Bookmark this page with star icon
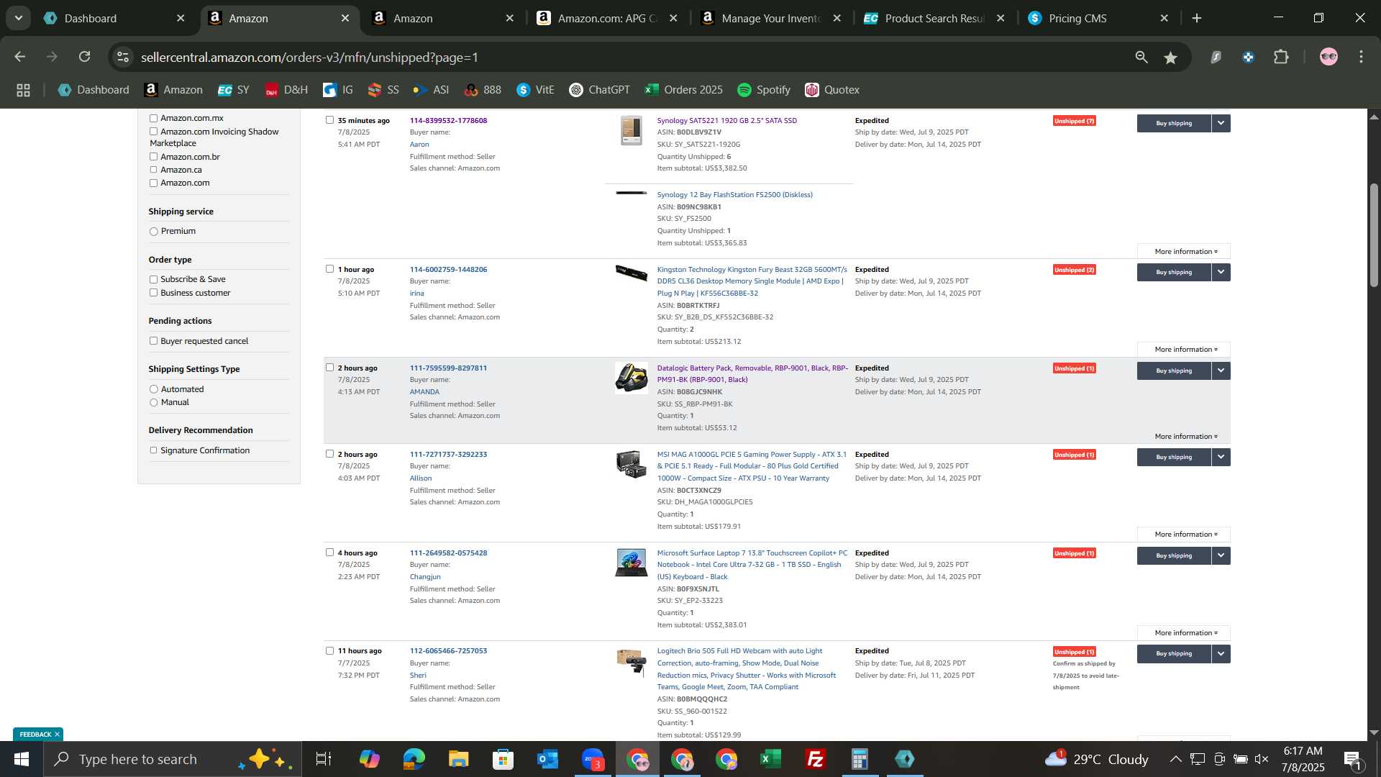The image size is (1381, 777). pyautogui.click(x=1171, y=58)
